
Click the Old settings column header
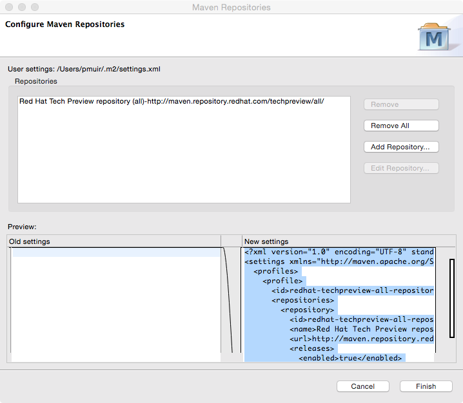pos(113,241)
